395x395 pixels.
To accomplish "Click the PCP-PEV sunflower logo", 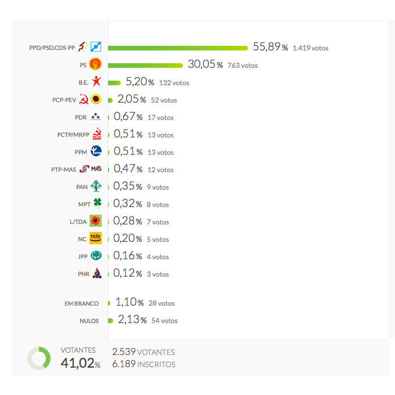I will (96, 99).
